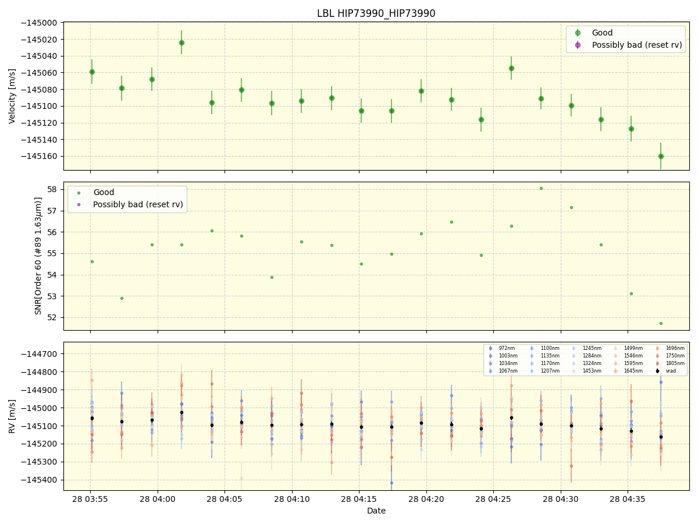Click the 28 04:35 date tick label

(x=628, y=499)
